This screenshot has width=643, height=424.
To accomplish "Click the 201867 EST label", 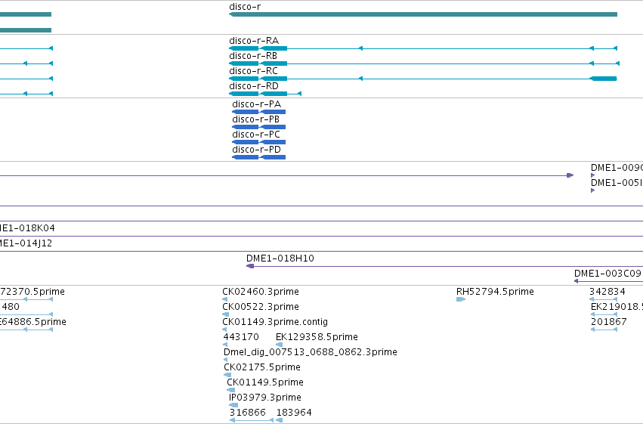I will click(x=609, y=322).
